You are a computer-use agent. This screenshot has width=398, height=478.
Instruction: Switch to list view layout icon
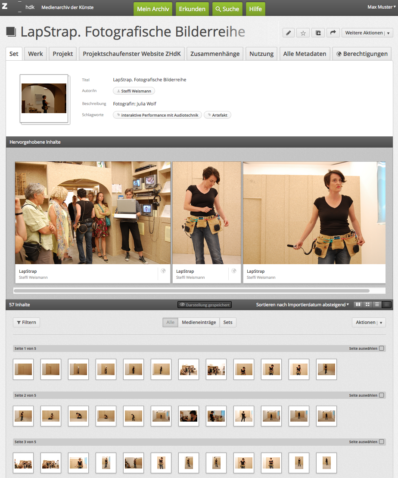(377, 305)
